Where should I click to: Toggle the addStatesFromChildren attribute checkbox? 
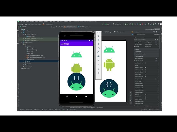coord(145,63)
